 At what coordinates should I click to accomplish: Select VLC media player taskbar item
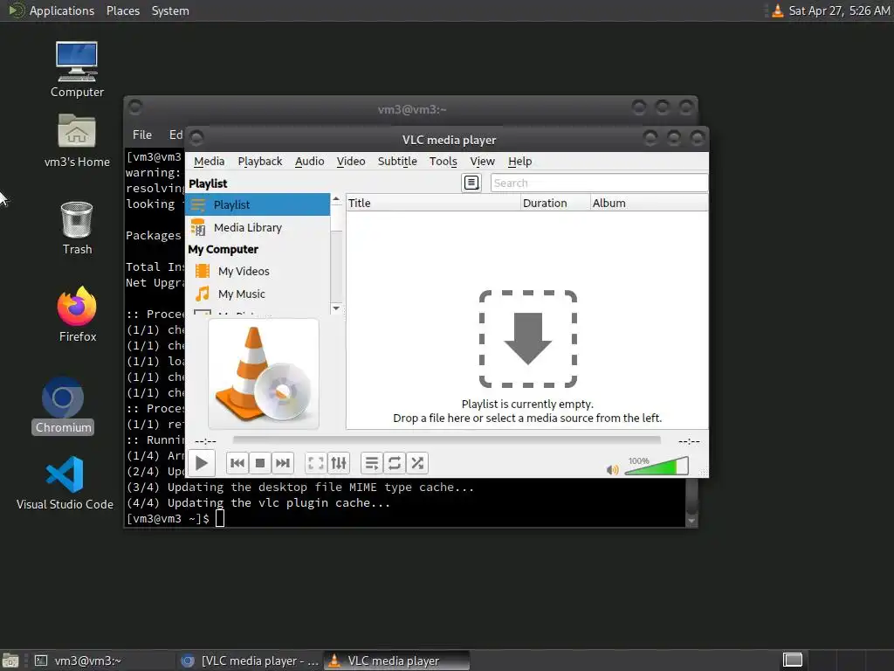pyautogui.click(x=397, y=661)
